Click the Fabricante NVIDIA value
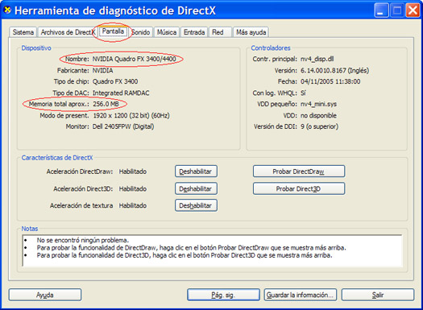 pyautogui.click(x=103, y=71)
